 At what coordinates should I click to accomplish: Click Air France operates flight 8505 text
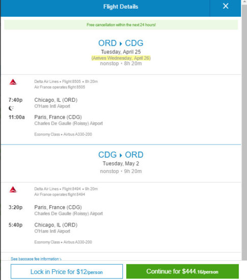(x=60, y=87)
